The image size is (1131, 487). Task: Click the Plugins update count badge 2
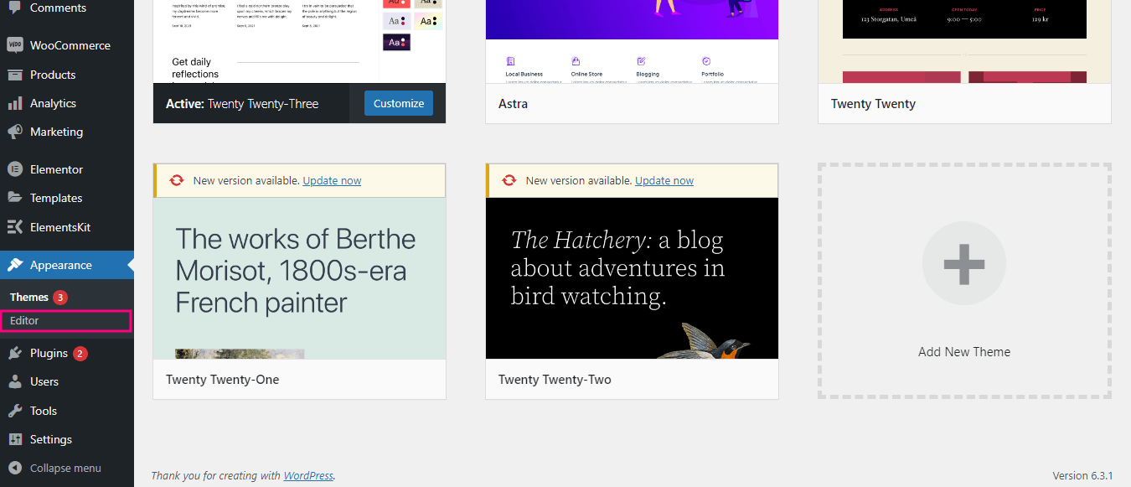click(80, 353)
